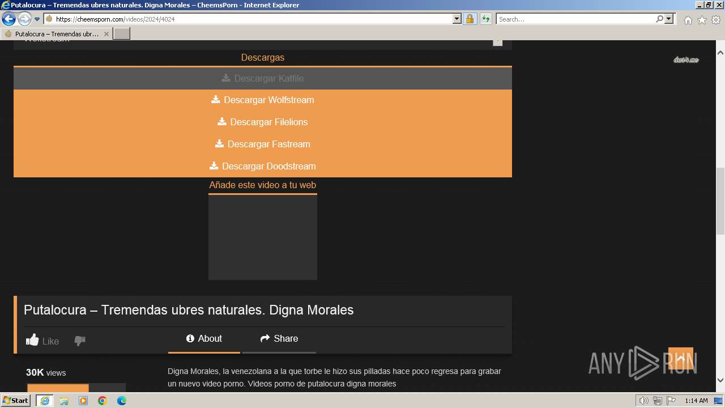
Task: Click the browser Back arrow button
Action: (x=8, y=19)
